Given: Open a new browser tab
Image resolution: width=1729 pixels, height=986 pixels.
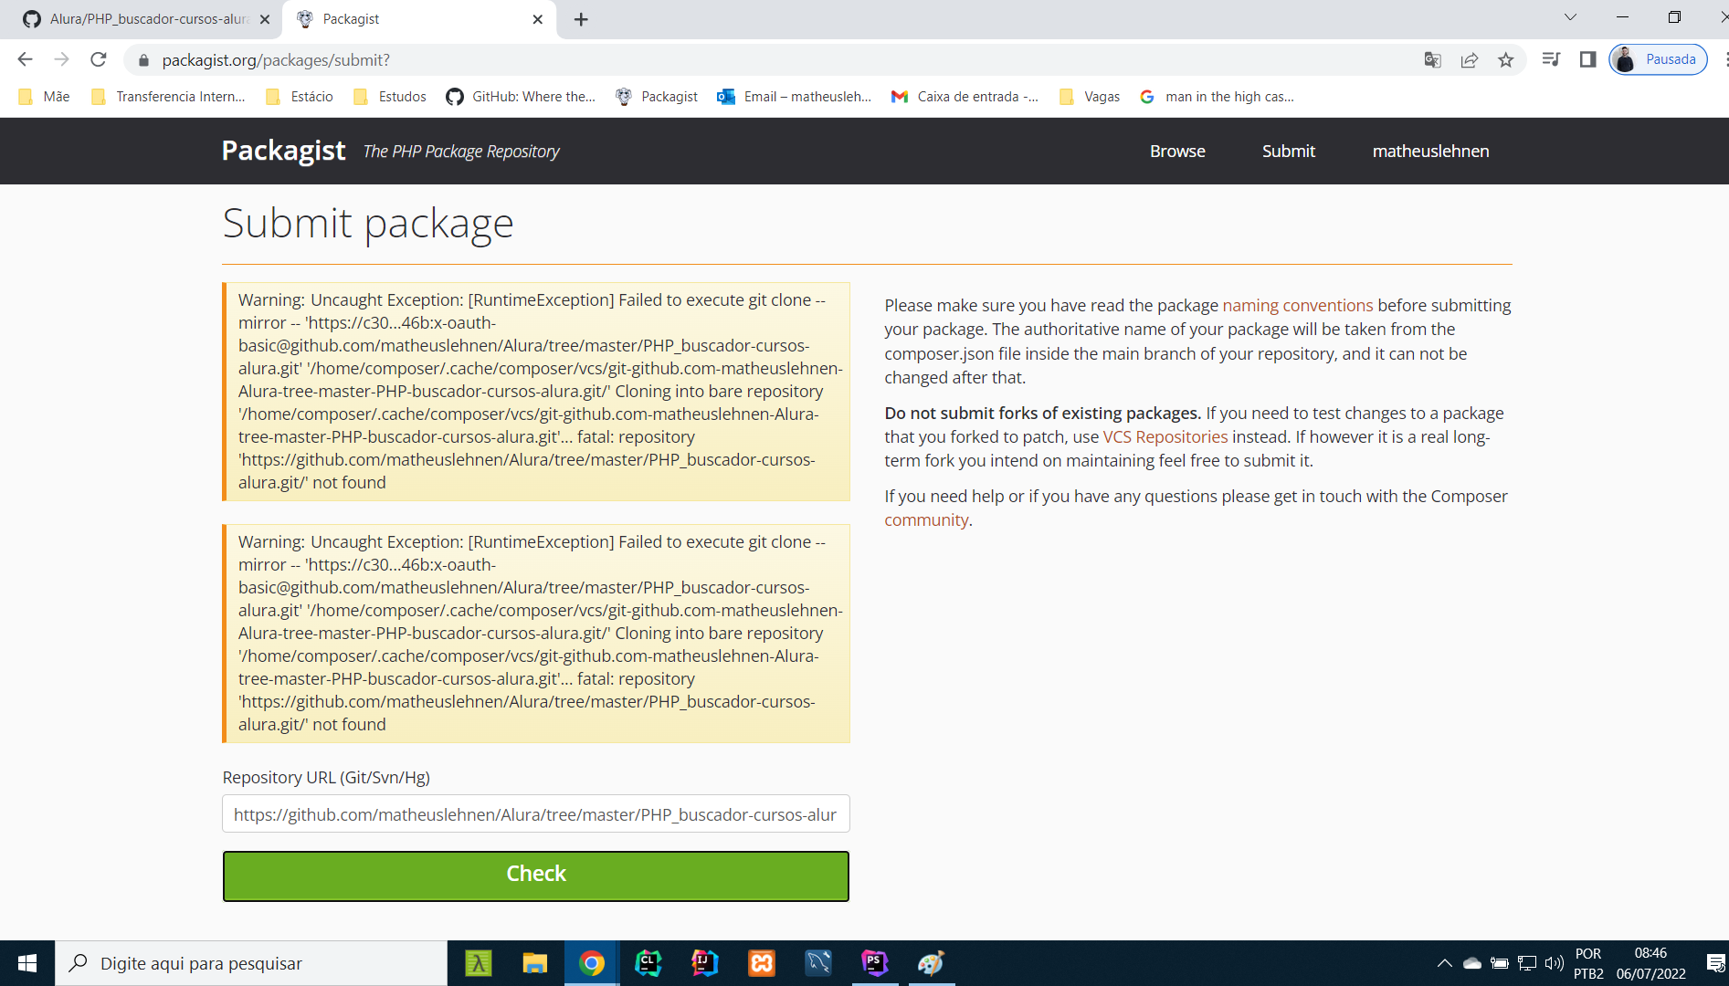Looking at the screenshot, I should (x=581, y=19).
